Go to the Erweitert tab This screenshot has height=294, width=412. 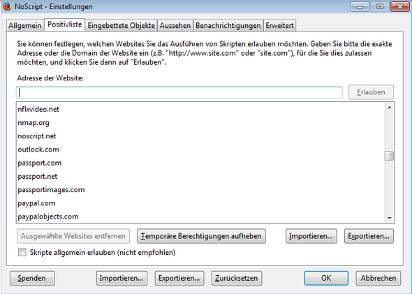[x=279, y=26]
